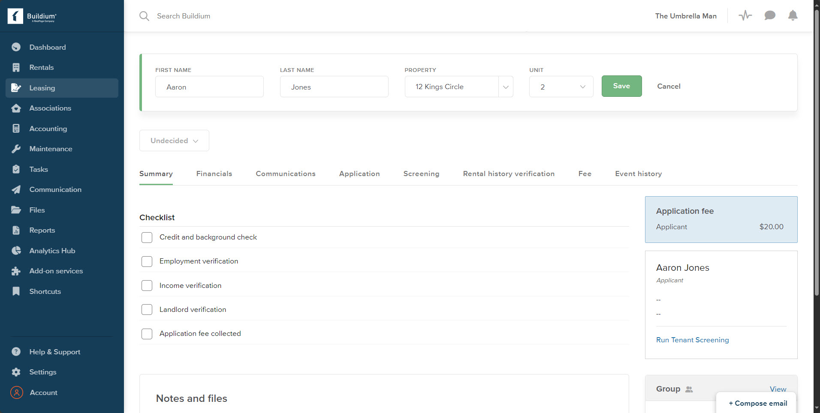The image size is (820, 413).
Task: Open the activity pulse icon
Action: coord(745,16)
